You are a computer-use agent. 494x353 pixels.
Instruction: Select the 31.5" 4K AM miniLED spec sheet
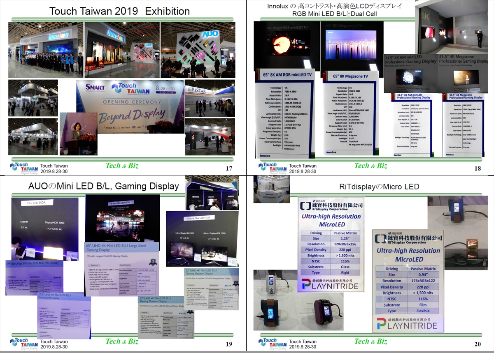413,125
